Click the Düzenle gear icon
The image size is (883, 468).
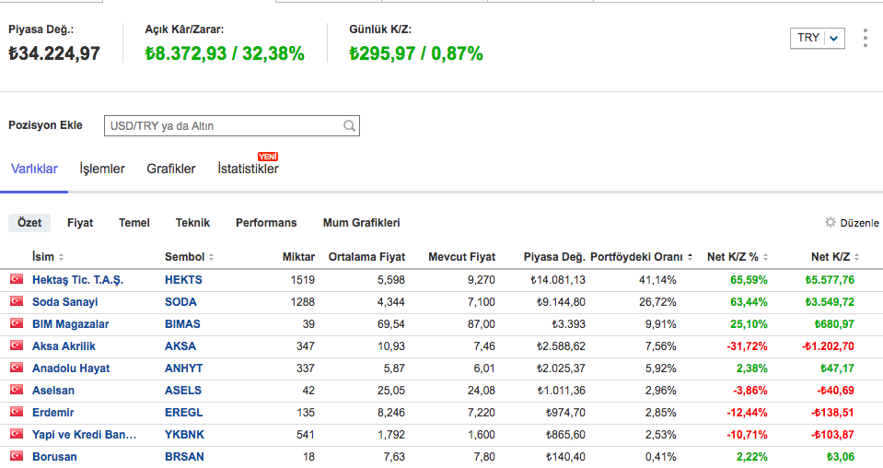[x=831, y=222]
